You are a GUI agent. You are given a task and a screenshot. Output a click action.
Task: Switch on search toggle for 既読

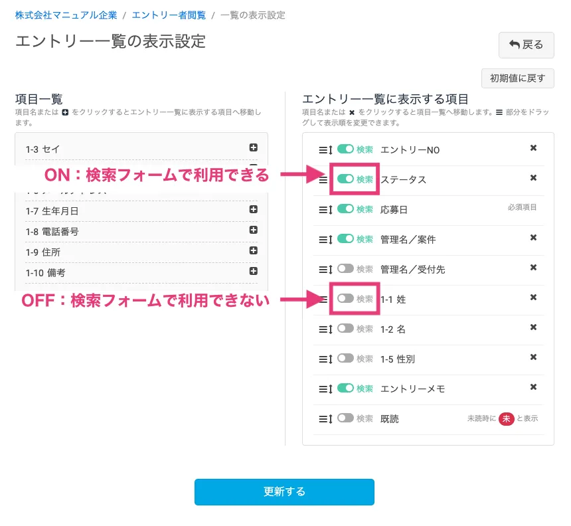click(345, 418)
